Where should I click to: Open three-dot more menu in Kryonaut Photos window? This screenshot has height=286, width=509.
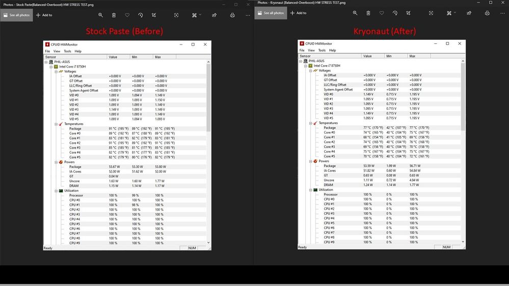click(502, 13)
